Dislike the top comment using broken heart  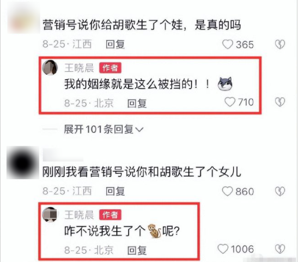[280, 45]
